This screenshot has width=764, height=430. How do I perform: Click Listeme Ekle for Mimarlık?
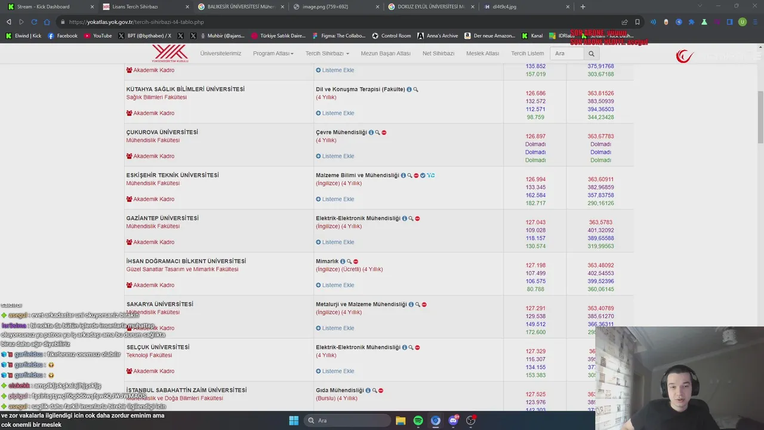(335, 285)
